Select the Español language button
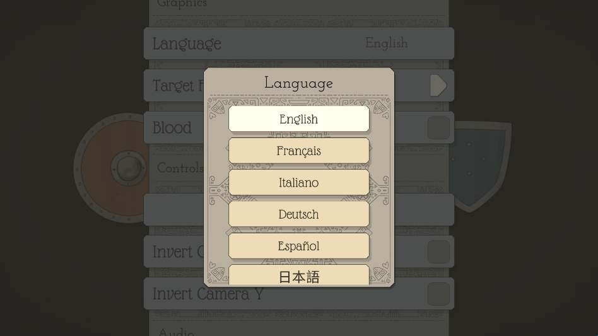Screen dimensions: 598x336 pos(298,246)
